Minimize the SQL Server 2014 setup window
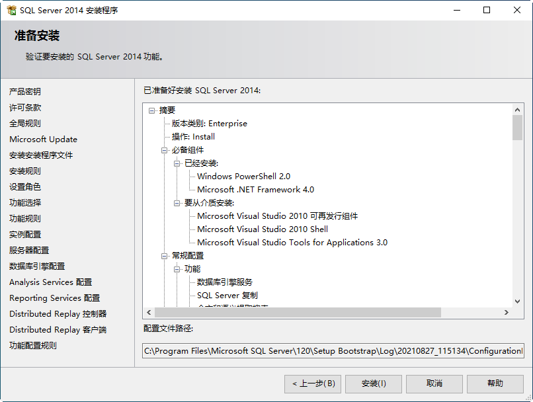The height and width of the screenshot is (402, 533). [x=457, y=10]
